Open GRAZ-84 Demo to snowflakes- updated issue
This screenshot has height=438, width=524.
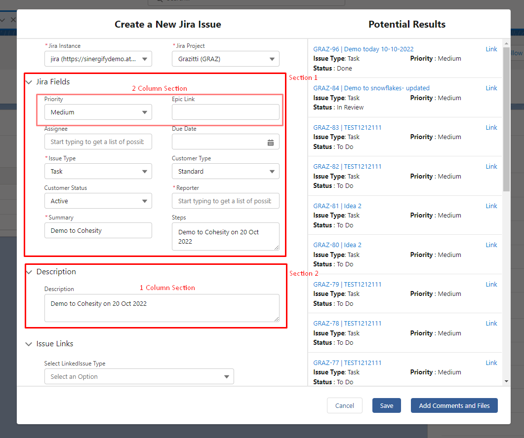pyautogui.click(x=371, y=88)
